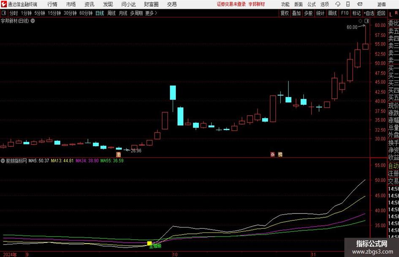Open the 版面 menu
Image resolution: width=399 pixels, height=257 pixels.
click(299, 4)
